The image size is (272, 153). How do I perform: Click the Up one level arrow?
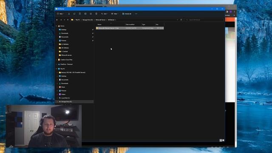coord(68,20)
